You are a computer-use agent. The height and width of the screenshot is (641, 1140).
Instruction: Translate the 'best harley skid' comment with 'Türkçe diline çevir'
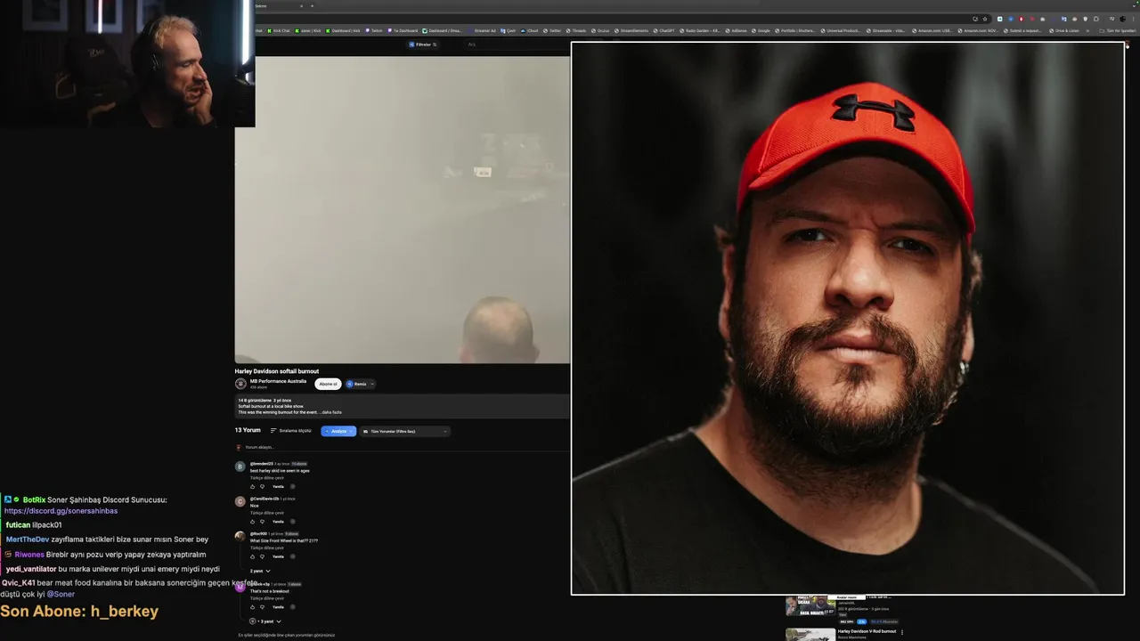pos(267,478)
